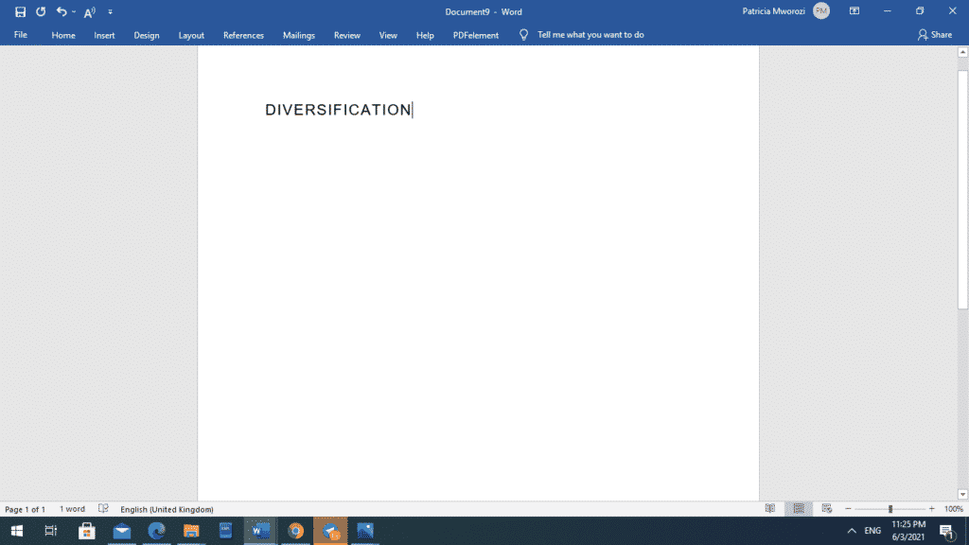The width and height of the screenshot is (969, 545).
Task: Change language from English (United Kingdom)
Action: coord(167,509)
